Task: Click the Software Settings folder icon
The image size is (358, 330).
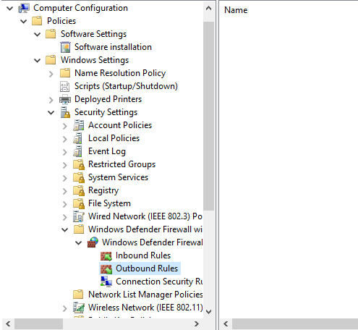Action: 51,34
